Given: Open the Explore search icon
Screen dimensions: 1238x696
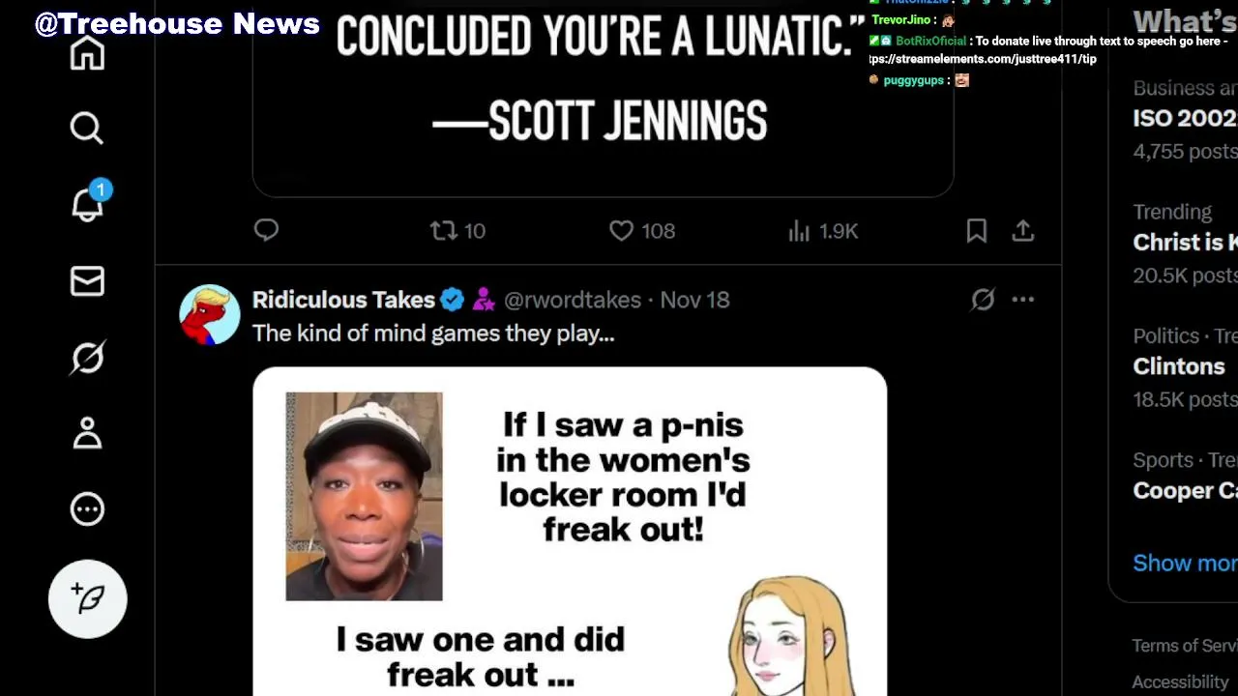Looking at the screenshot, I should tap(87, 128).
